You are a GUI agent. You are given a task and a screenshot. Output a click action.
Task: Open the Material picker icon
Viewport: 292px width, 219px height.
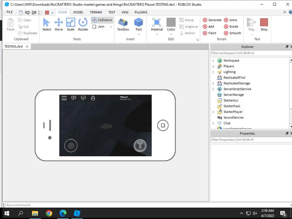click(x=157, y=22)
